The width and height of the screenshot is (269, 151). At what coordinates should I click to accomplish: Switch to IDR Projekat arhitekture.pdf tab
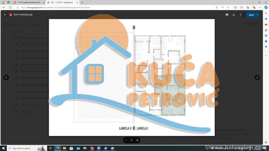coord(29,2)
